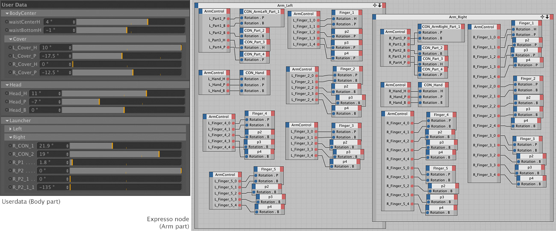Click the blue input corner of CON_ArmRight_Part_1 node
The width and height of the screenshot is (556, 231).
(x=420, y=27)
